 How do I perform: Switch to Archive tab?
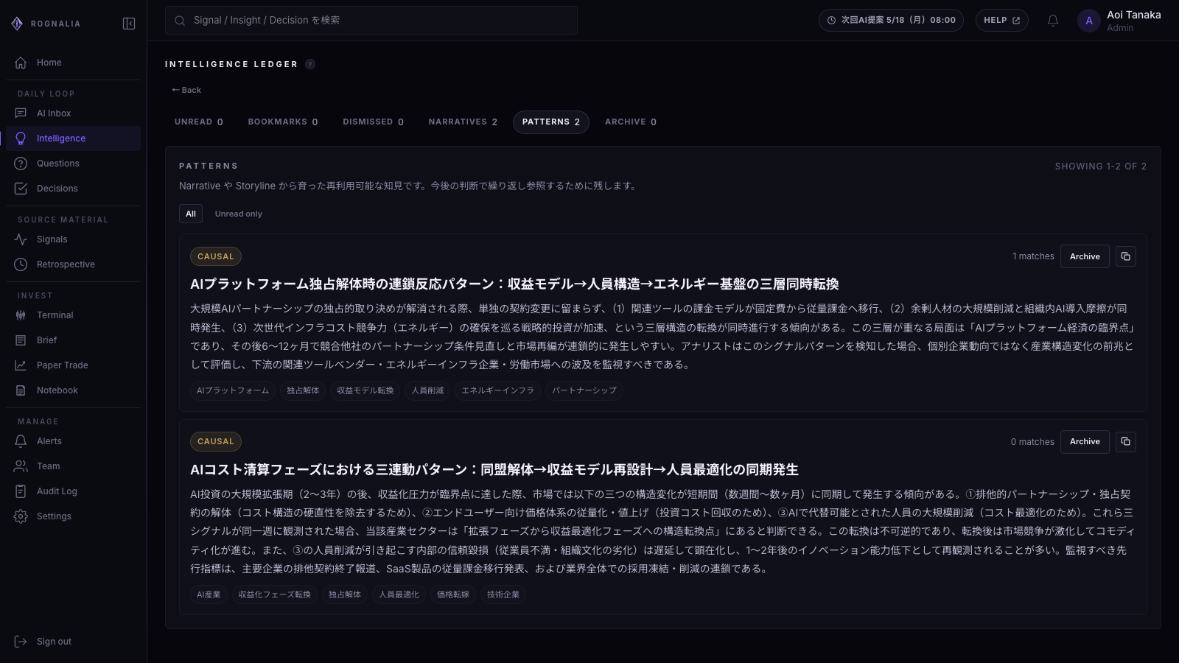click(x=631, y=122)
